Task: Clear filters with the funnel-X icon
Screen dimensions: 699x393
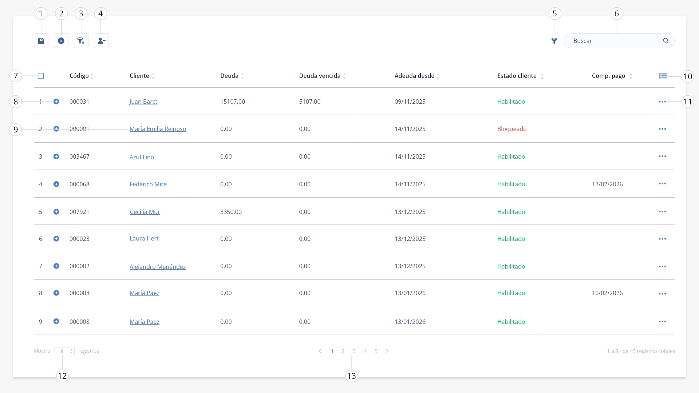Action: point(81,41)
